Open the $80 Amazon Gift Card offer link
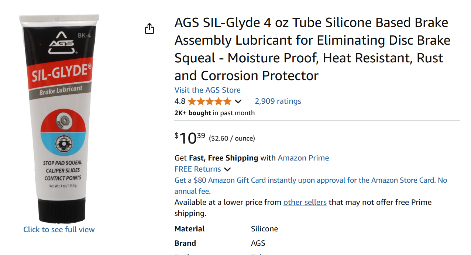Screen dimensions: 471x255 [310, 180]
